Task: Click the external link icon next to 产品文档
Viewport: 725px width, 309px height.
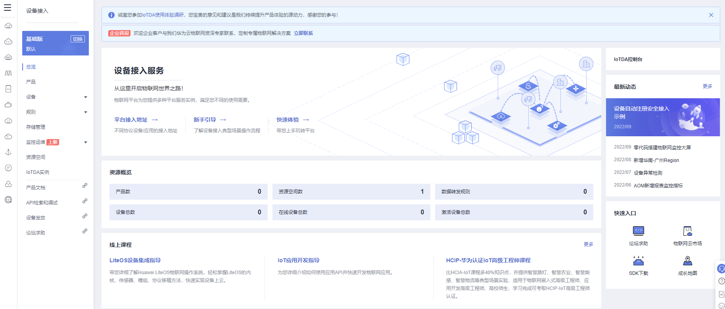Action: pos(85,185)
